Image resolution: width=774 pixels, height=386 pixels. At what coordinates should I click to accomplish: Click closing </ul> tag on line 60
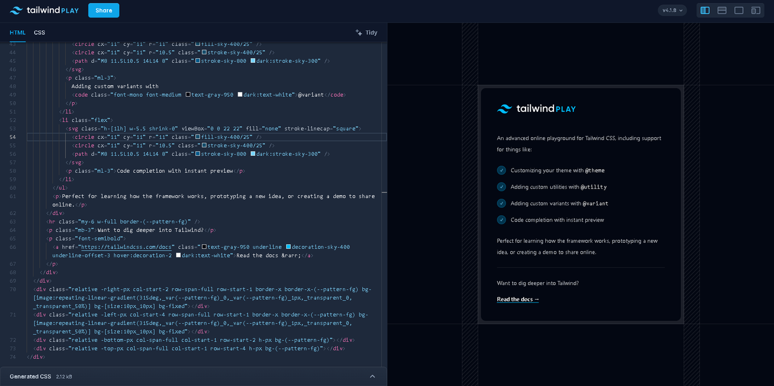click(x=60, y=188)
